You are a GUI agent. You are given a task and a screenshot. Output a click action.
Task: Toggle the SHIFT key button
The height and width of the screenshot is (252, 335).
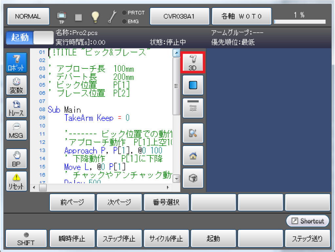point(26,239)
